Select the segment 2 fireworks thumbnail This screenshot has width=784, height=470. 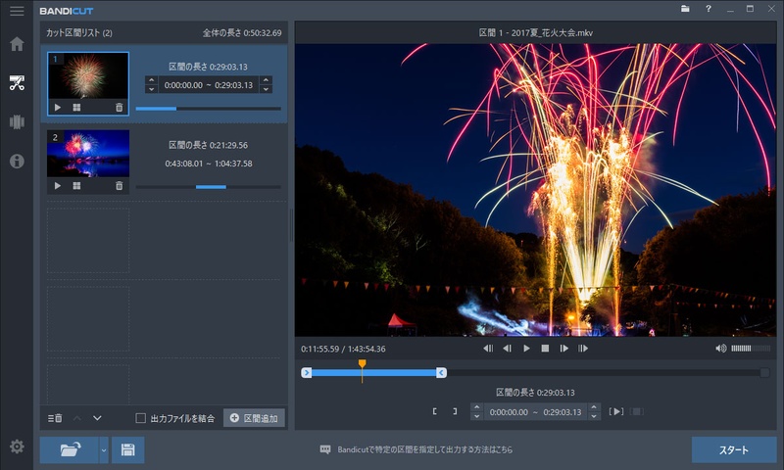point(88,153)
